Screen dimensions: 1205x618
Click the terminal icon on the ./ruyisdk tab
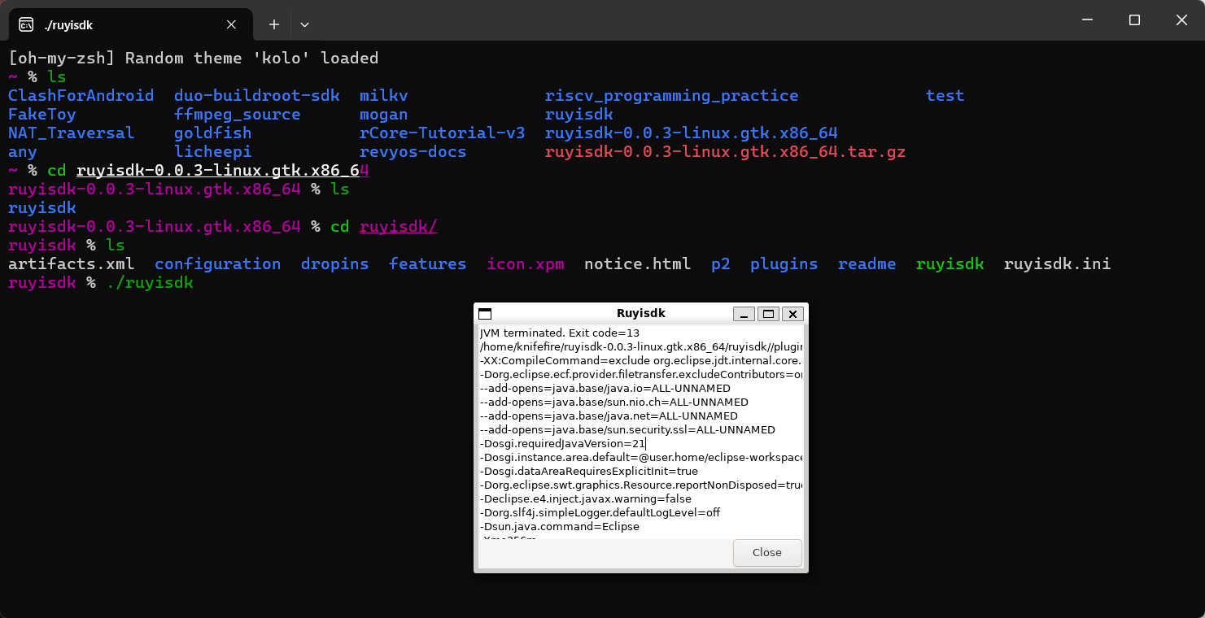pyautogui.click(x=26, y=24)
